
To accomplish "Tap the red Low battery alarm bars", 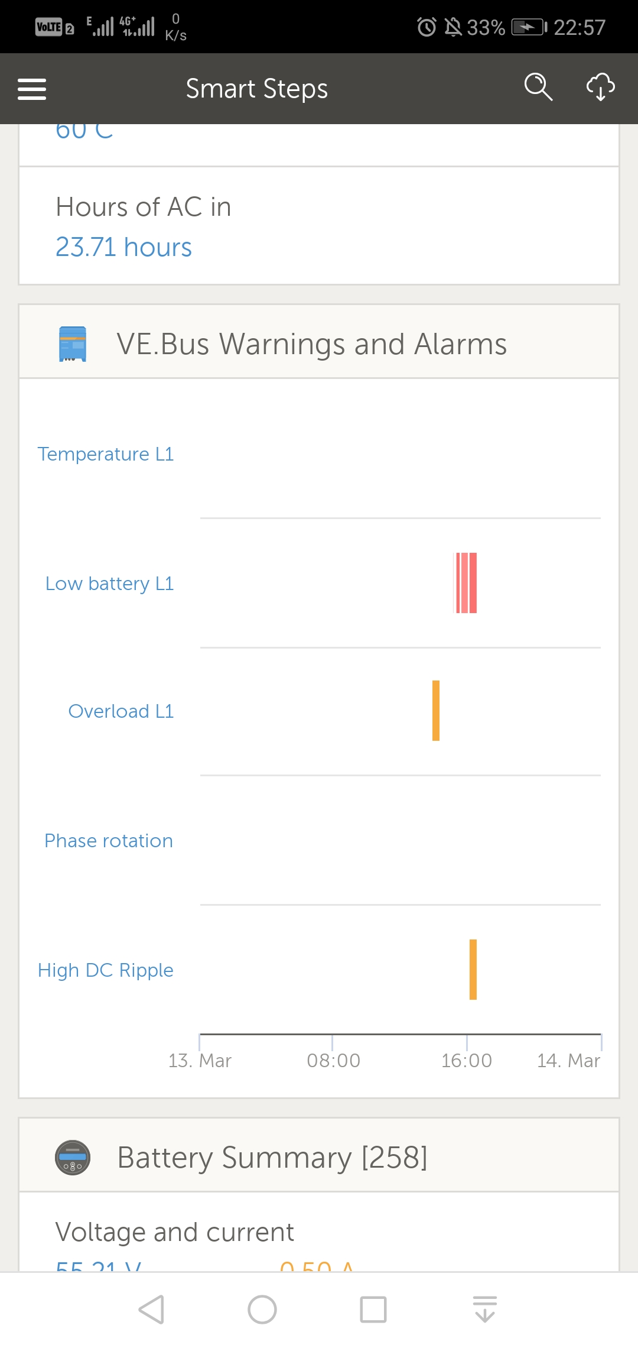I will tap(466, 583).
